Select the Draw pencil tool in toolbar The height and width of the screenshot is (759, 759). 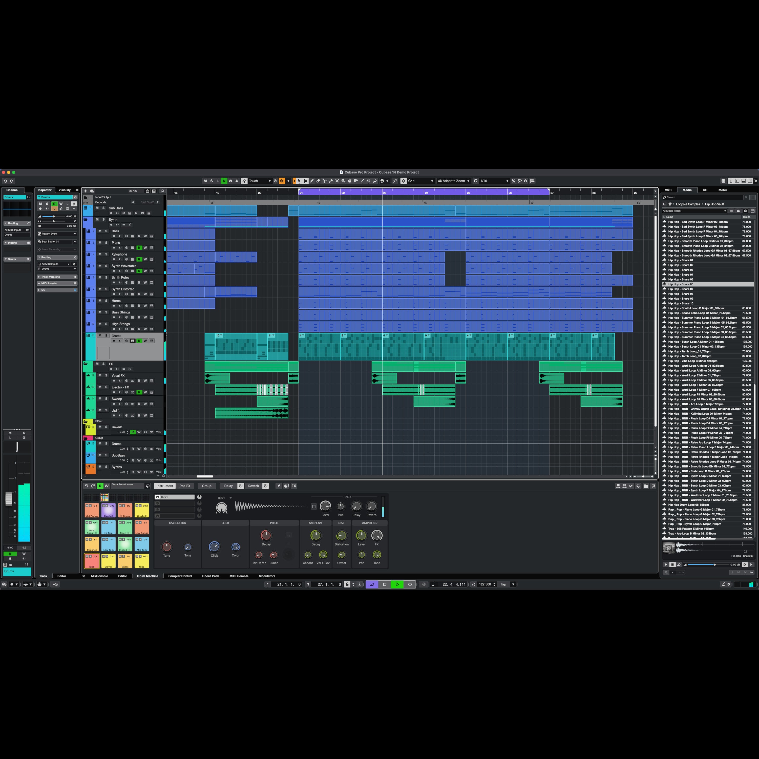(312, 181)
